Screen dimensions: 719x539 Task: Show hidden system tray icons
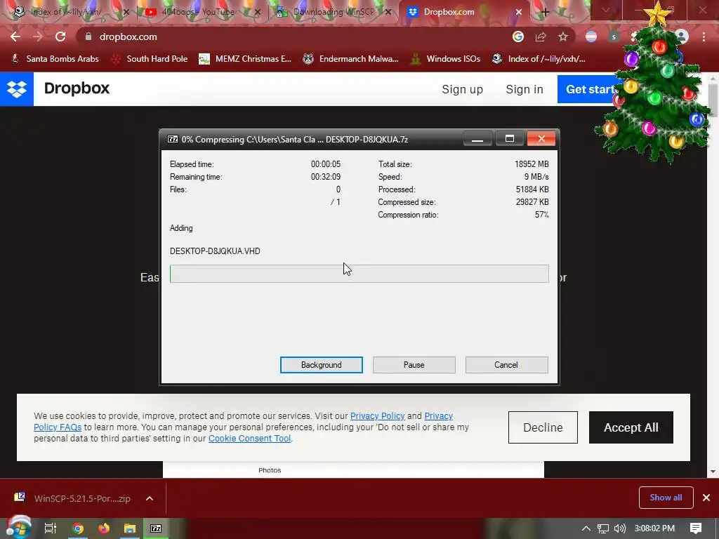[586, 528]
